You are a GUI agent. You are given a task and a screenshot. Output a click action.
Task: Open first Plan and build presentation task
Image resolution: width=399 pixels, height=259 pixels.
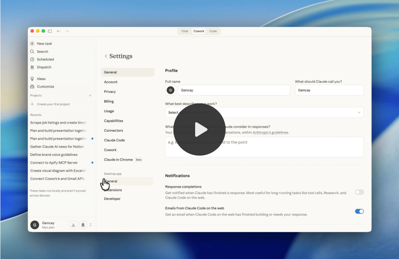(58, 131)
